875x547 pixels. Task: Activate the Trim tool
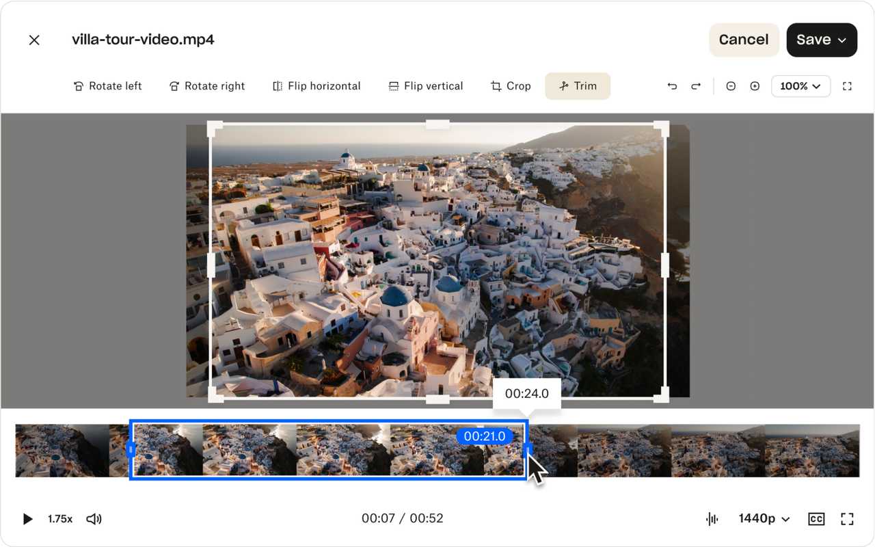577,85
